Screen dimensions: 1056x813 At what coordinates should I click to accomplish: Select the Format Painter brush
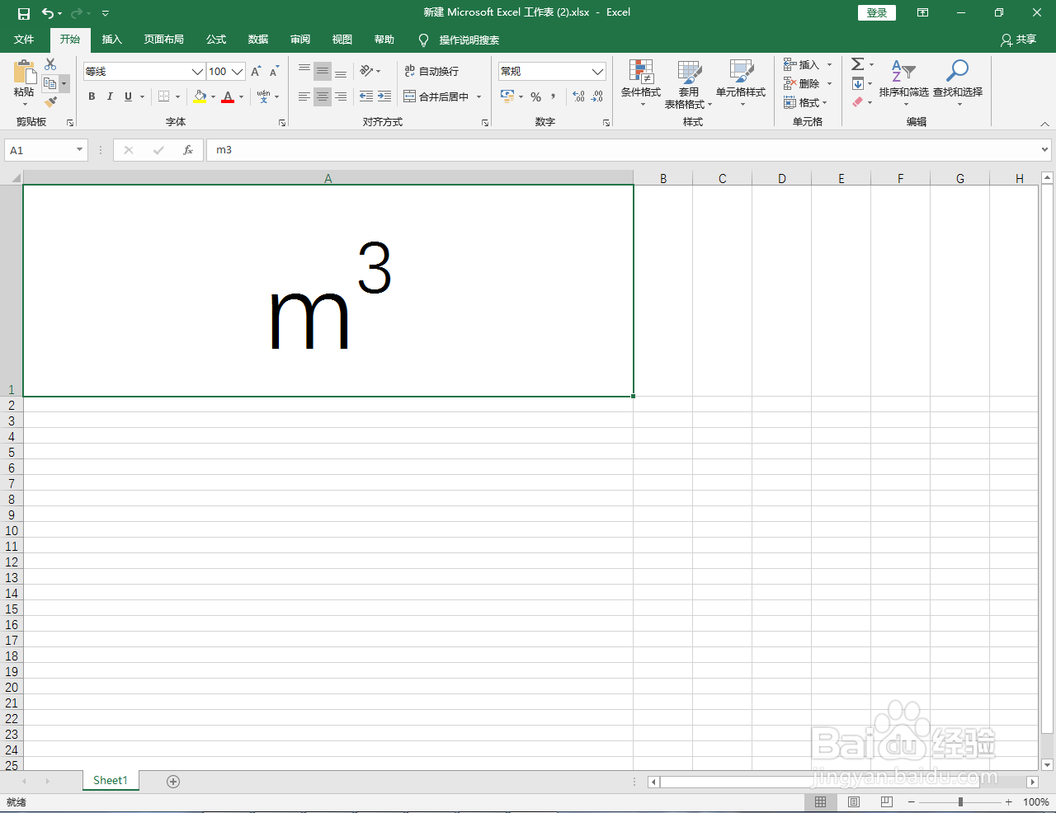click(x=50, y=102)
